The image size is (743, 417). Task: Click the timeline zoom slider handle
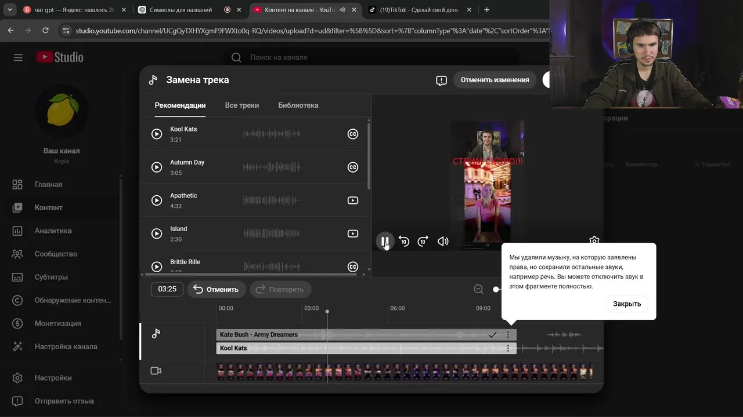496,289
